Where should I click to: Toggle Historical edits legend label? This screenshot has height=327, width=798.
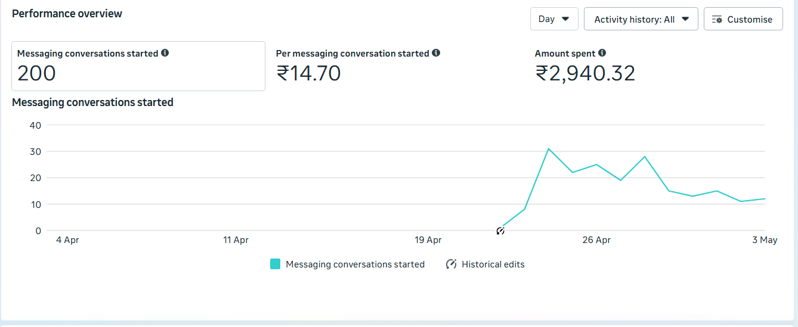click(493, 264)
